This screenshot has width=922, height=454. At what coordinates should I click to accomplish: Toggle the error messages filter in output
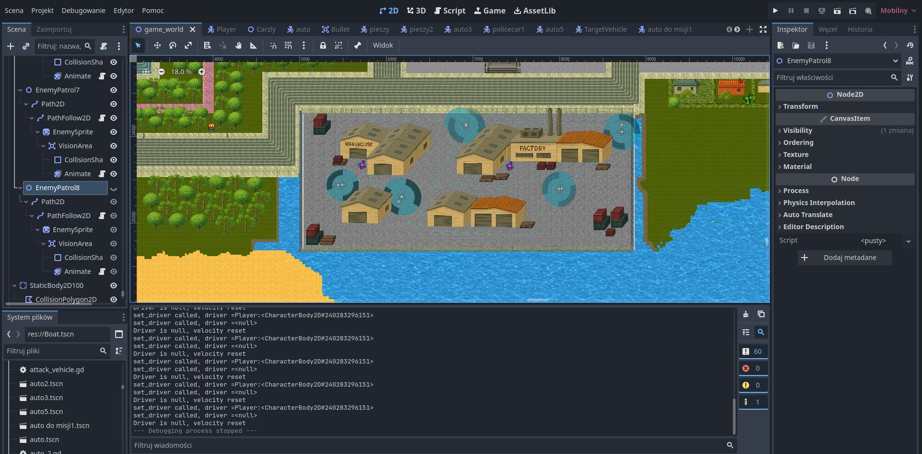tap(753, 368)
